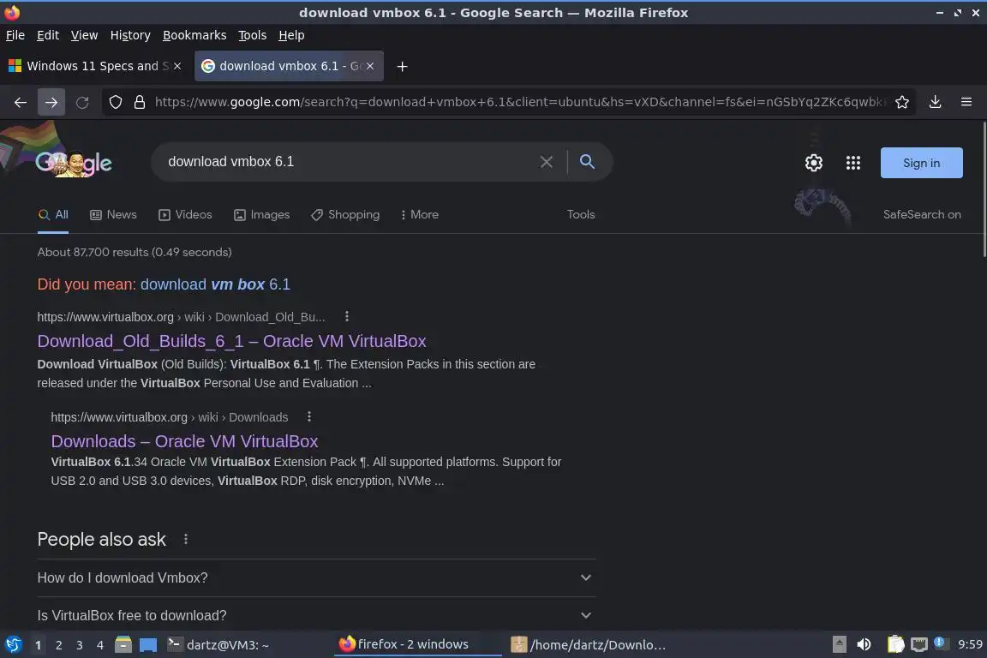The width and height of the screenshot is (987, 658).
Task: Click the Google doodle logo
Action: click(x=74, y=163)
